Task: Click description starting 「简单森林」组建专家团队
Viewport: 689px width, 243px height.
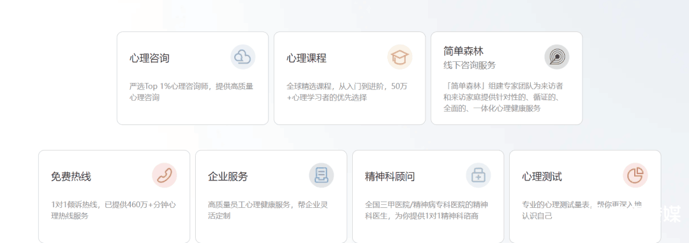Action: 503,97
